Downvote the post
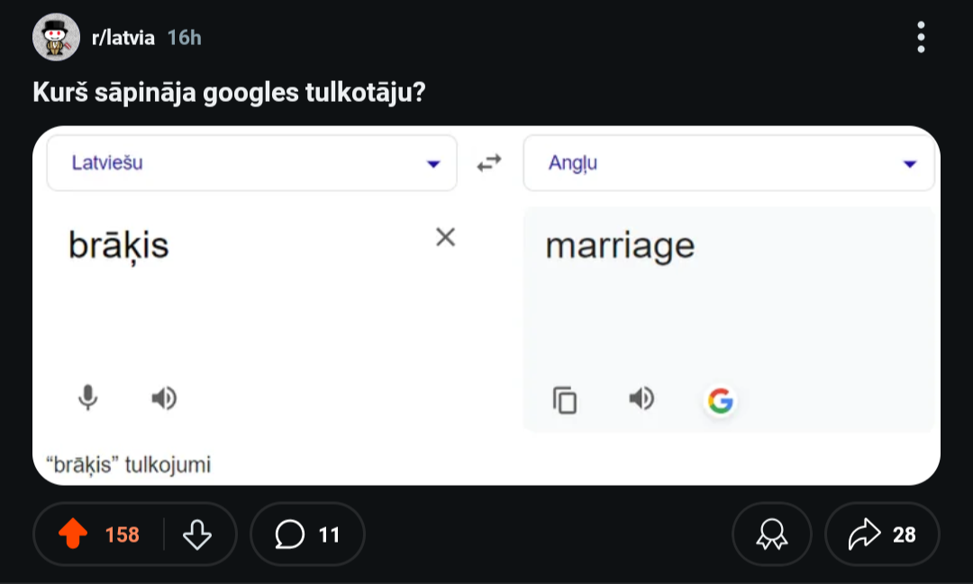 pyautogui.click(x=196, y=534)
